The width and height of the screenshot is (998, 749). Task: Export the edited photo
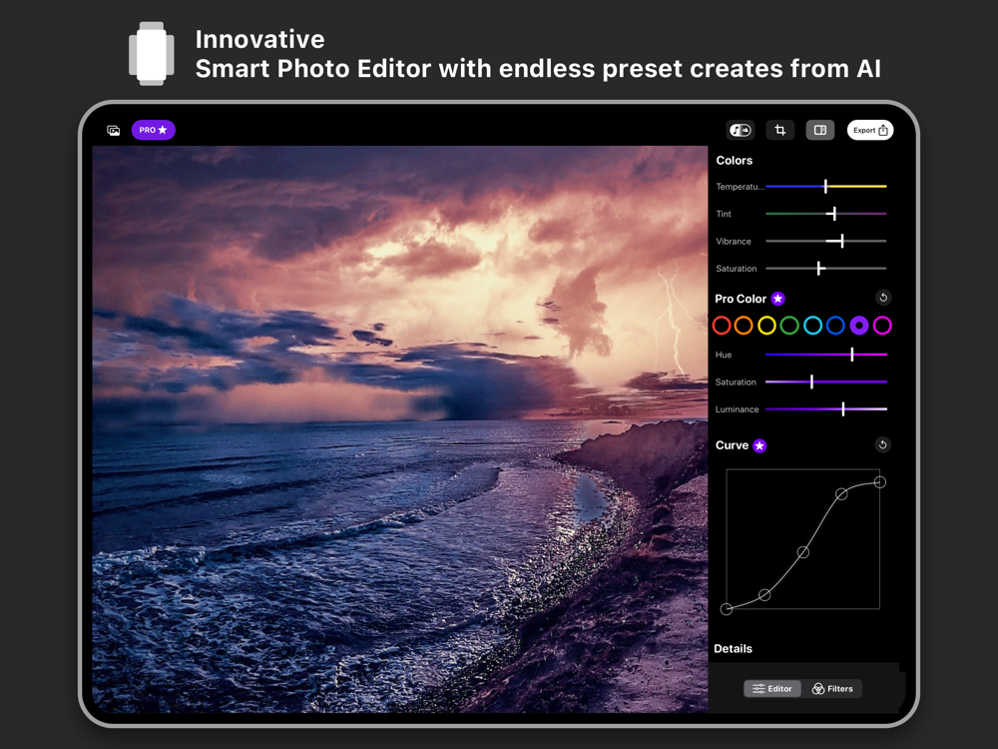870,130
